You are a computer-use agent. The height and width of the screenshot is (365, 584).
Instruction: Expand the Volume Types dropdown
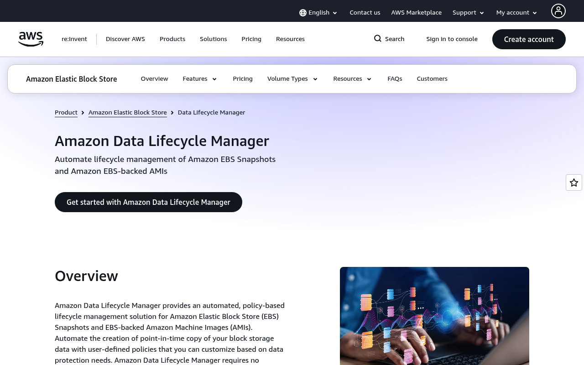292,79
